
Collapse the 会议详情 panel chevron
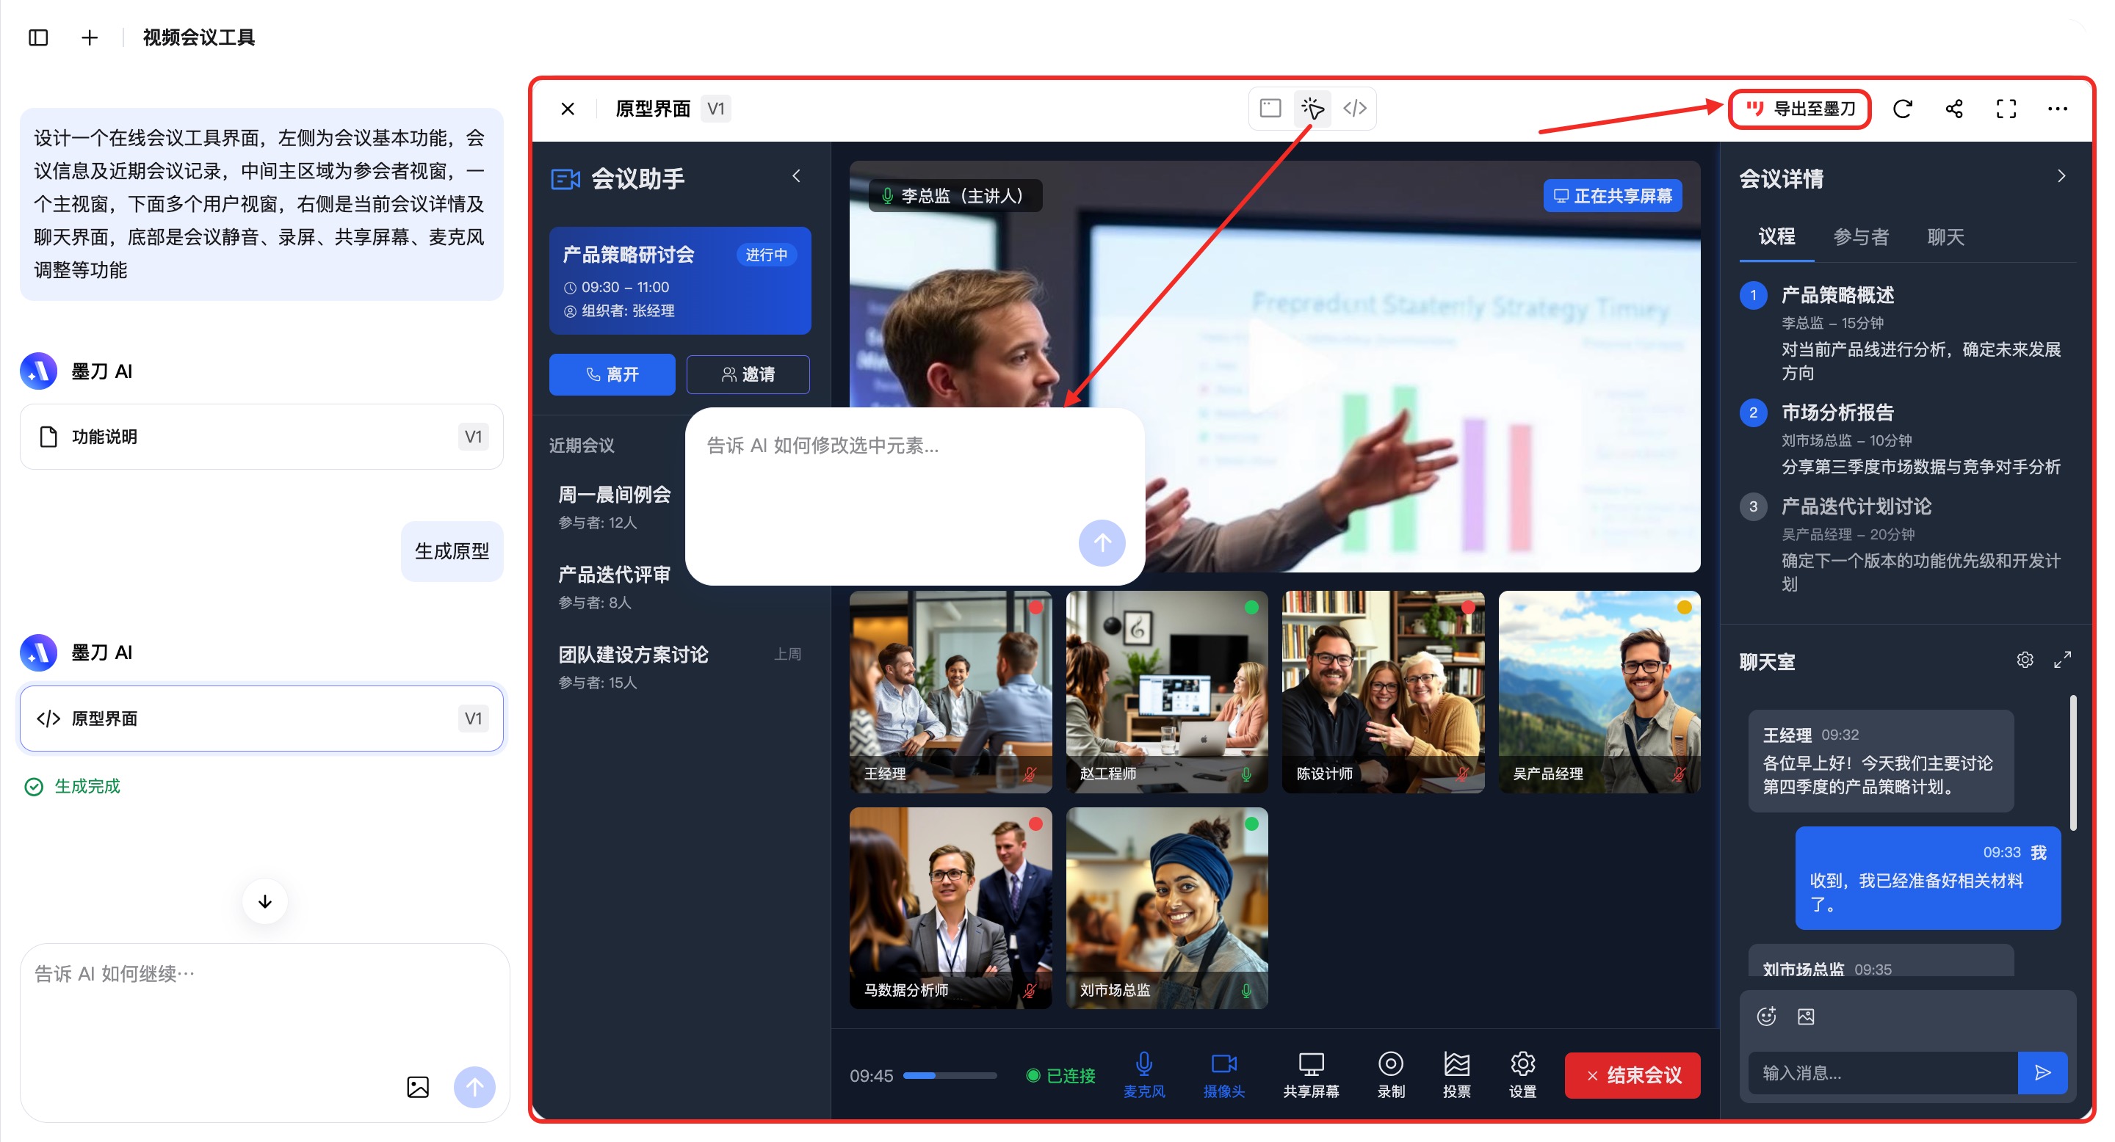(x=2061, y=176)
